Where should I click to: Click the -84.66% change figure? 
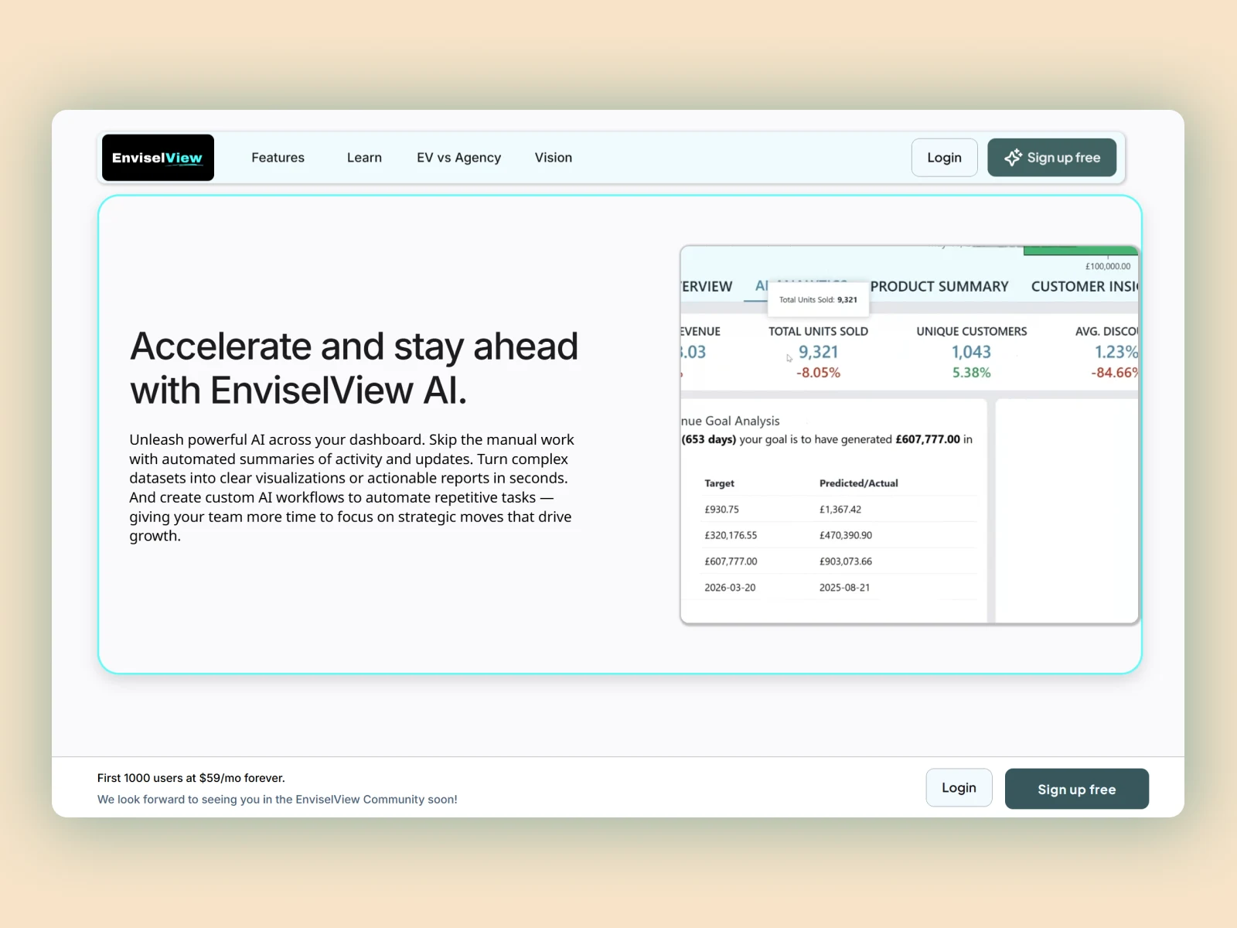pos(1115,373)
